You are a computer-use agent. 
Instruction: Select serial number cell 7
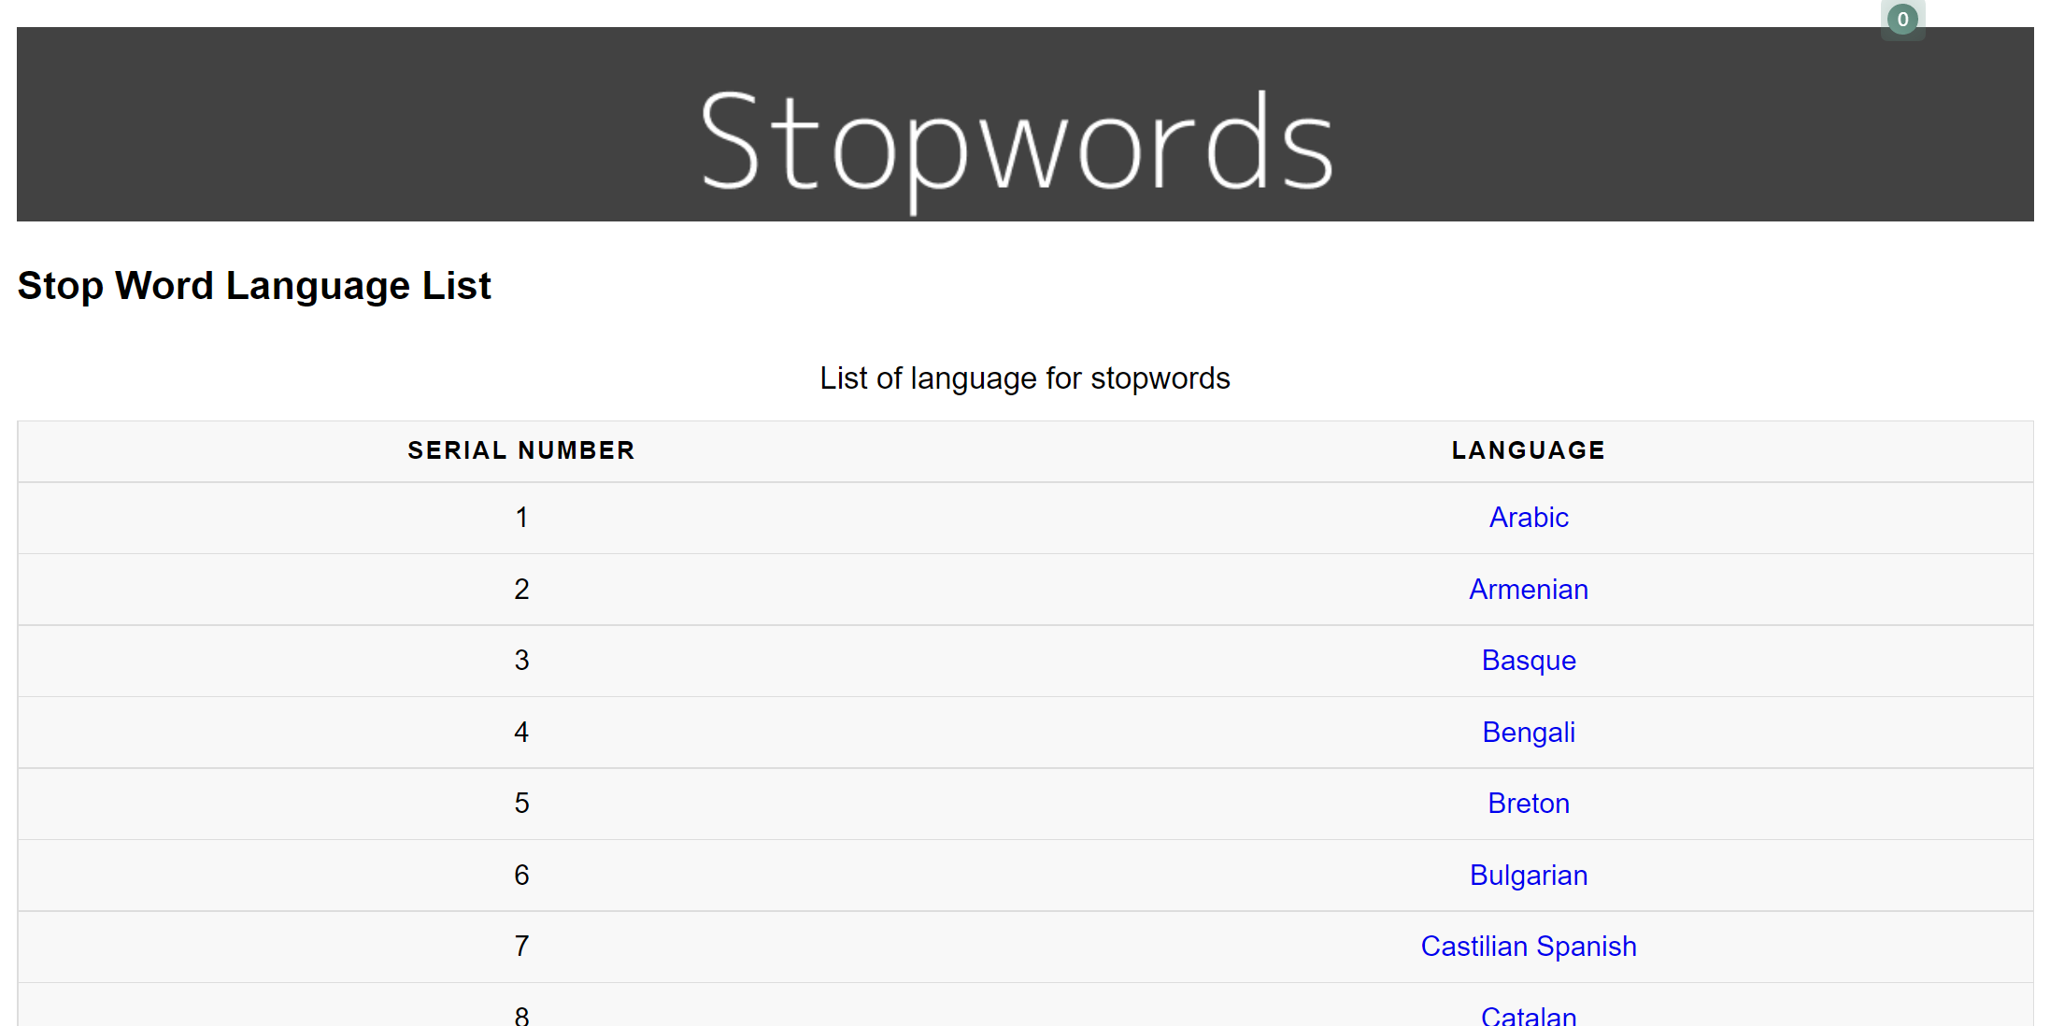coord(521,947)
